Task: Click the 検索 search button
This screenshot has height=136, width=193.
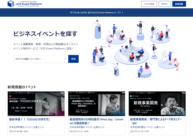Action: pyautogui.click(x=73, y=59)
